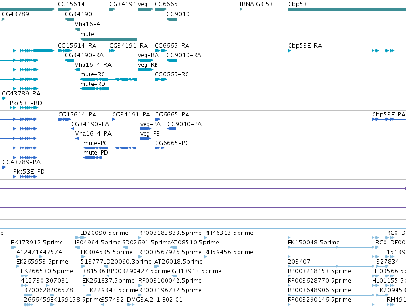Select transcript CG15614-RA
Viewport: 406px width, 307px height.
77,46
